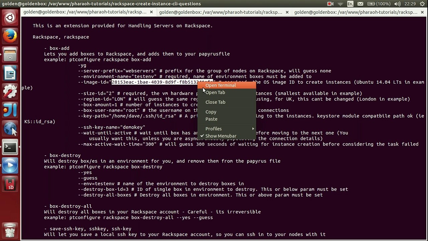The width and height of the screenshot is (428, 241).
Task: Select Copy from the context menu
Action: 227,112
